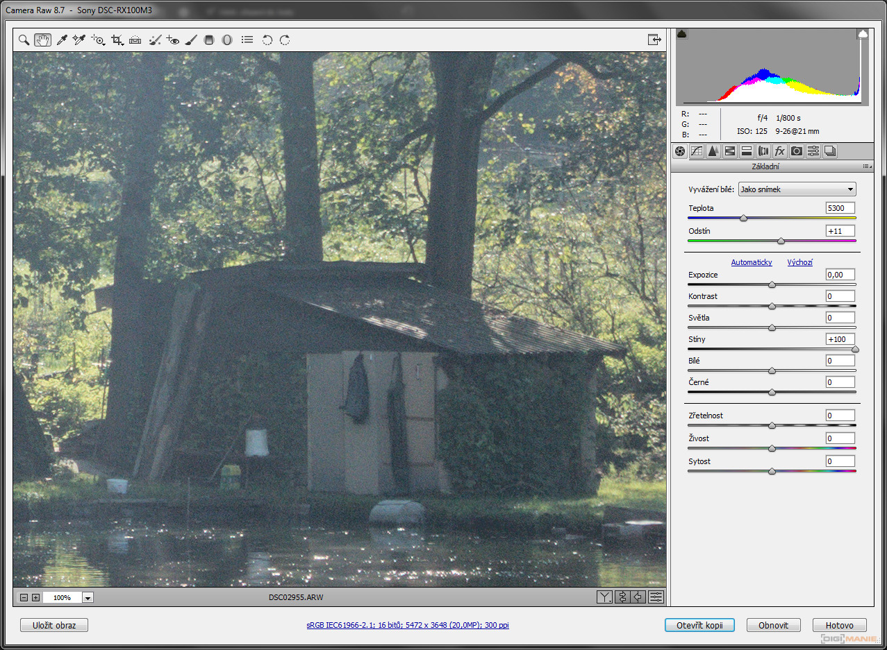
Task: Pick the White Balance eyedropper tool
Action: click(x=61, y=40)
